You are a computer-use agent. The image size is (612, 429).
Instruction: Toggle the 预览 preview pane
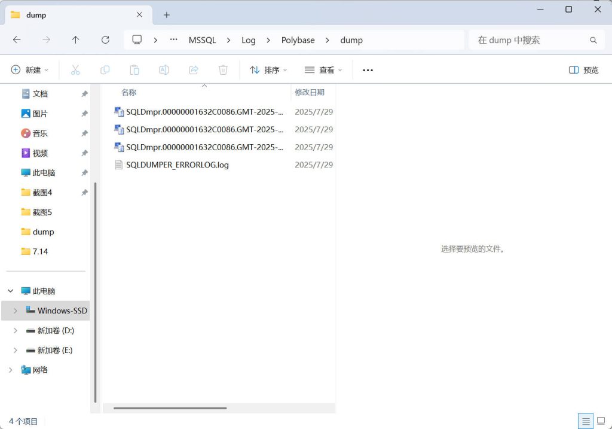(583, 70)
